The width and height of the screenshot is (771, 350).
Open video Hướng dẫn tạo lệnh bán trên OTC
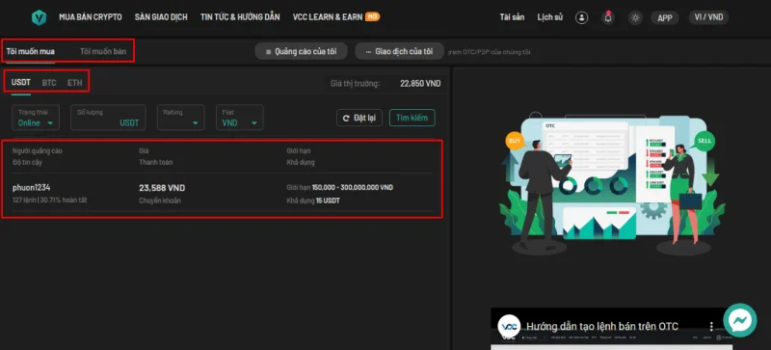click(601, 326)
